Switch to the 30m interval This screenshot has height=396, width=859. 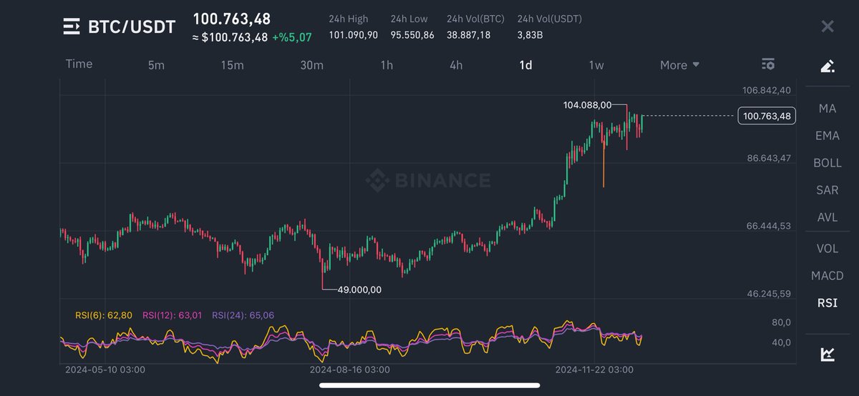tap(311, 65)
